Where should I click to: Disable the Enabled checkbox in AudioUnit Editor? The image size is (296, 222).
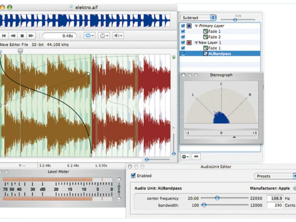(133, 176)
